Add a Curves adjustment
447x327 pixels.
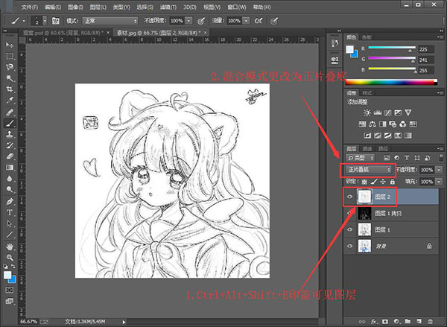(387, 112)
